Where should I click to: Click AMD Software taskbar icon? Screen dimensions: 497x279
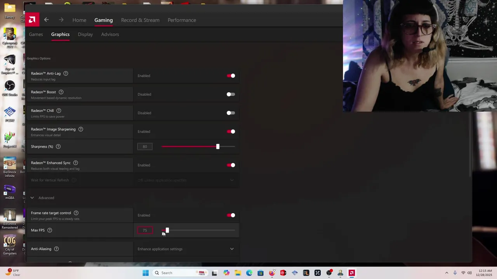point(352,273)
